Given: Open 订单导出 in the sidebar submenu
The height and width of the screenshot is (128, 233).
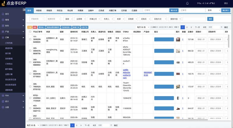Looking at the screenshot, I should (x=9, y=64).
